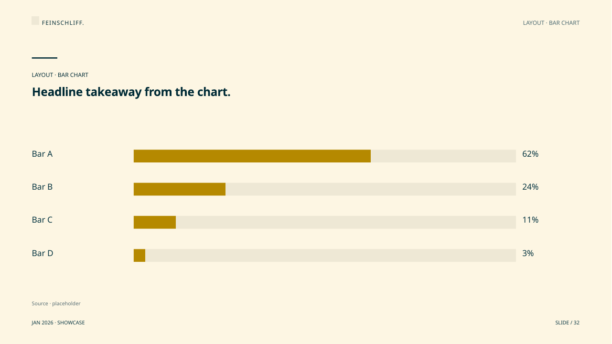Select the Bar D label

tap(43, 253)
